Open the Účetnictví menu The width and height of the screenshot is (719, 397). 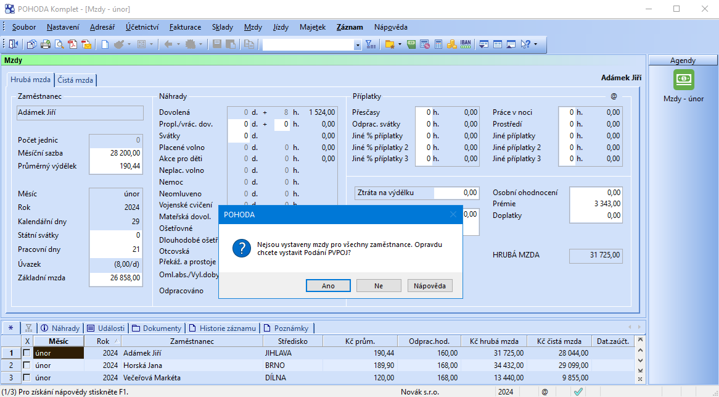tap(142, 27)
